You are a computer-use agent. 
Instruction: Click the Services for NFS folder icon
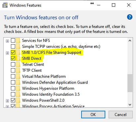click(18, 41)
